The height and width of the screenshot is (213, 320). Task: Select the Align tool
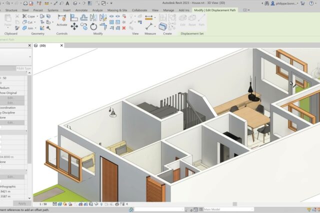[74, 17]
